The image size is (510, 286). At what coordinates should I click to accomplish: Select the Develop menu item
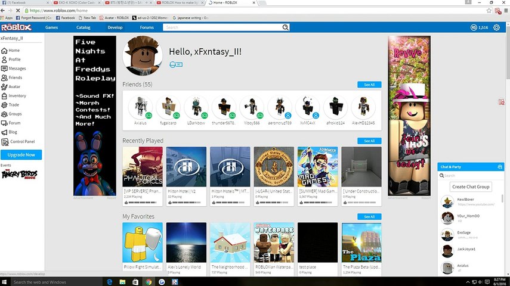click(x=115, y=27)
